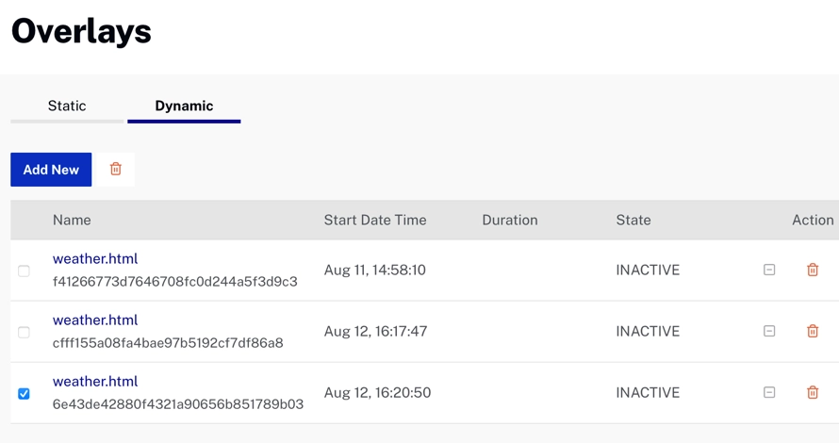
Task: Switch to the Static tab
Action: coord(67,107)
